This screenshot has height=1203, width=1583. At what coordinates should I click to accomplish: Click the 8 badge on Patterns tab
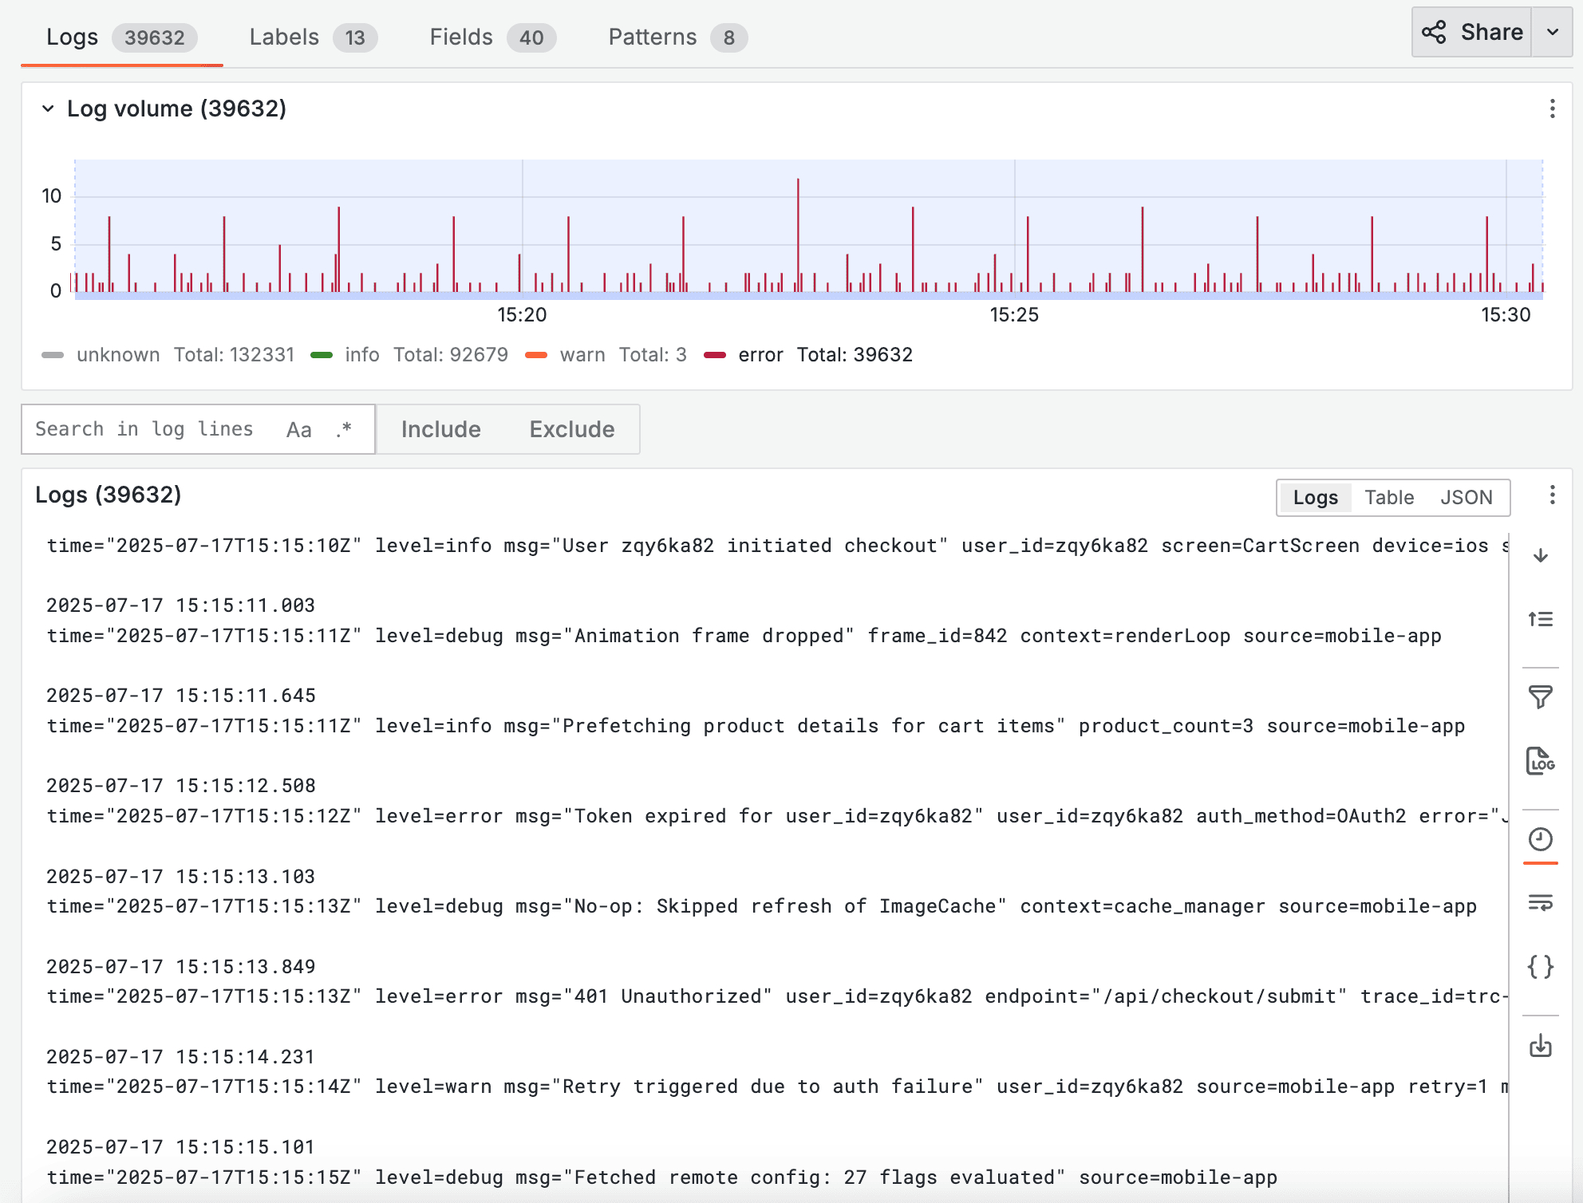(728, 37)
